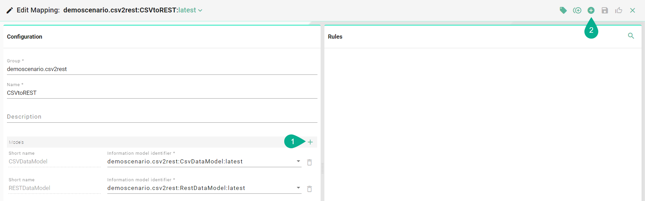Click the tag icon in top toolbar
The width and height of the screenshot is (645, 201).
pos(563,10)
